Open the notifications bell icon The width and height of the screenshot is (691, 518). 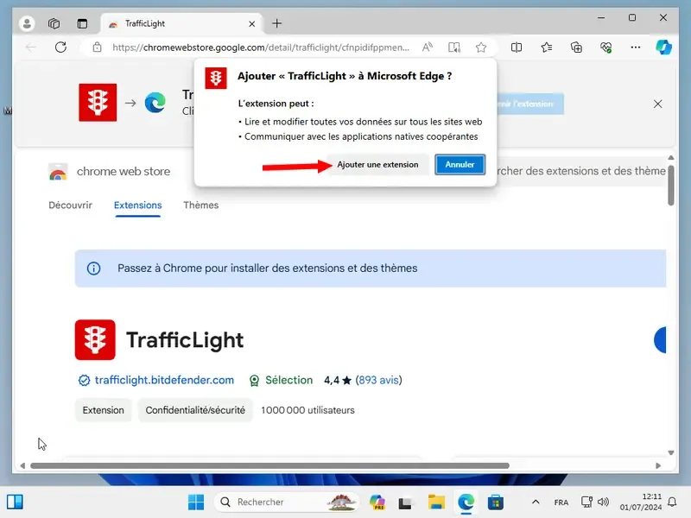[672, 502]
